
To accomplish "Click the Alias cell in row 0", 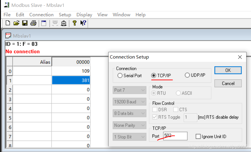I will coord(32,71).
